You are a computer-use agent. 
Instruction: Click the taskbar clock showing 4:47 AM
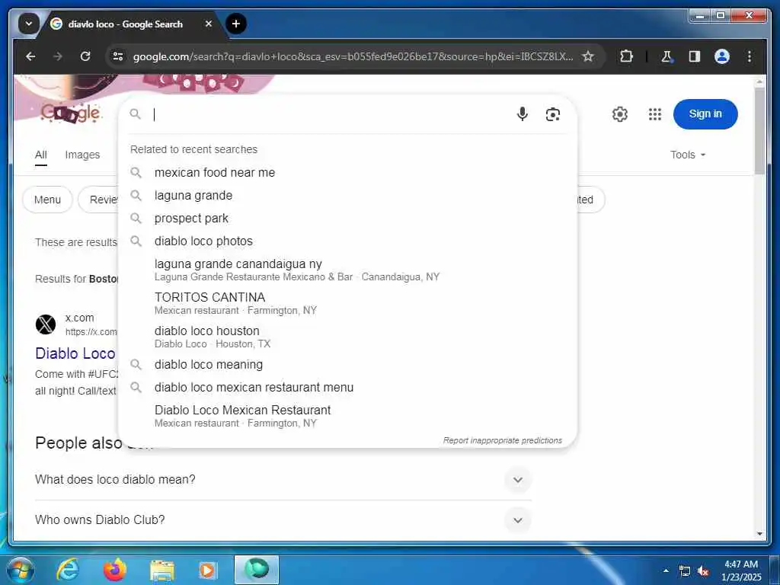point(741,571)
